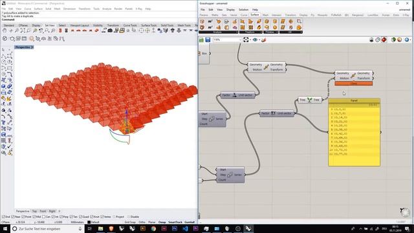414x233 pixels.
Task: Open Visual Studio Code from Windows taskbar
Action: coord(185,228)
